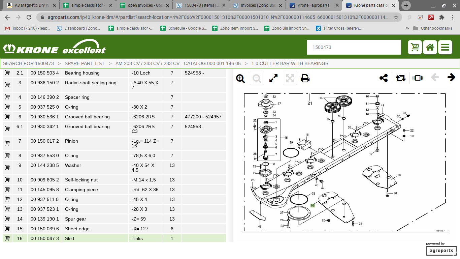
Task: Go to the previous diagram with the left arrow
Action: tap(435, 78)
